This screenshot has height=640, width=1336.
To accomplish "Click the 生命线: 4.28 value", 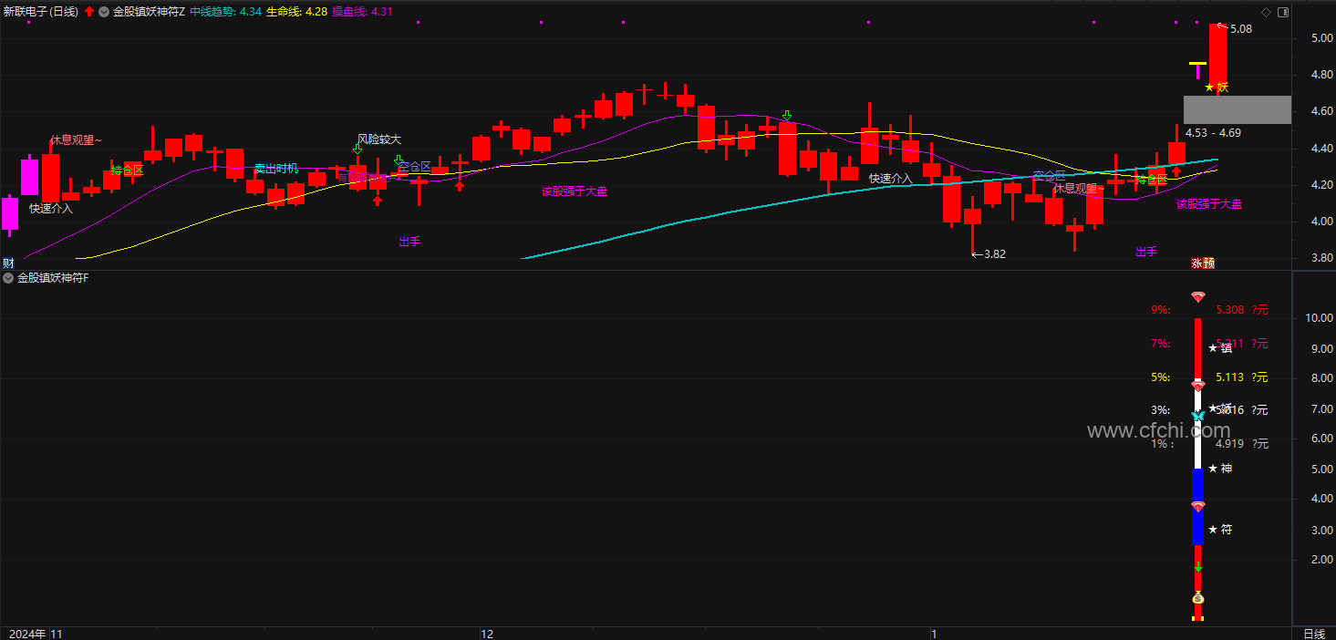I will (x=296, y=12).
